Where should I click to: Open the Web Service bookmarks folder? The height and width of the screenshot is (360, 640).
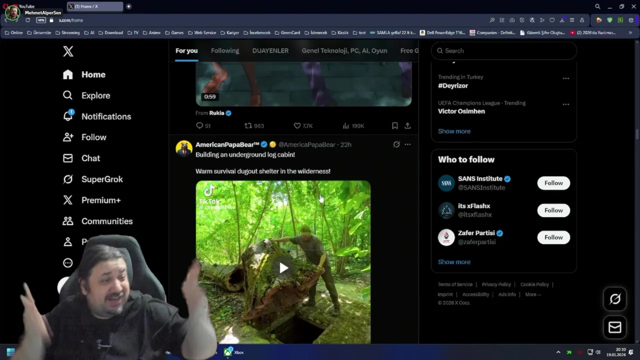(202, 32)
